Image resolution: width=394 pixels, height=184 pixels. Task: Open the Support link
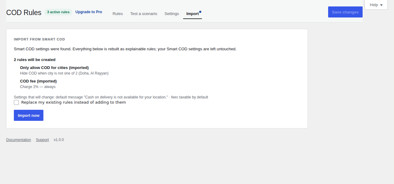tap(42, 140)
